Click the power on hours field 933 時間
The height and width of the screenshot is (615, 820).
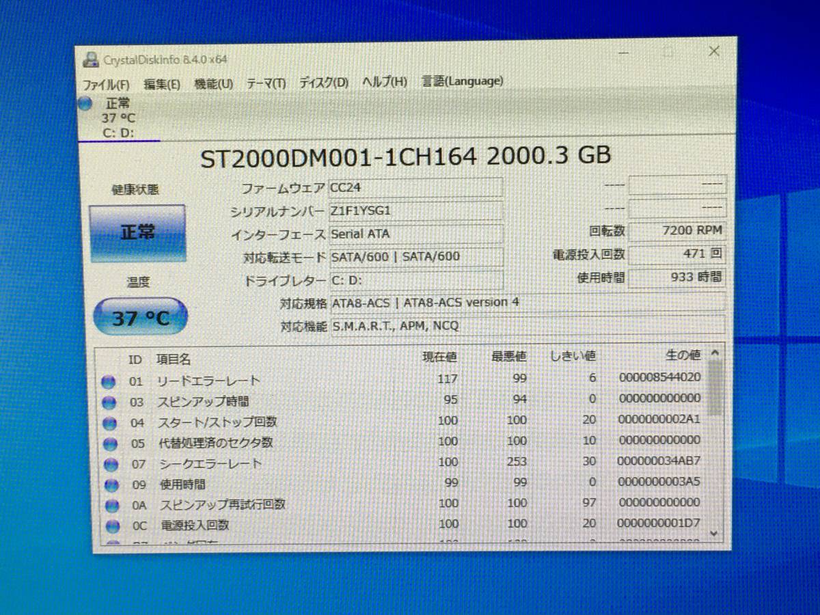(x=676, y=277)
